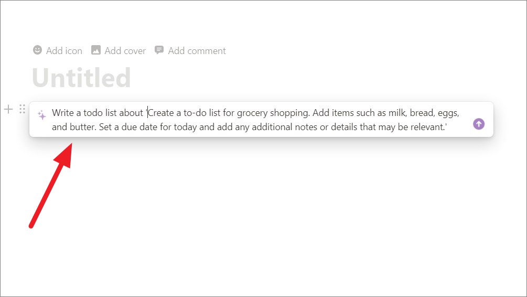Click the 'Add icon' text label
This screenshot has height=297, width=527.
[64, 51]
